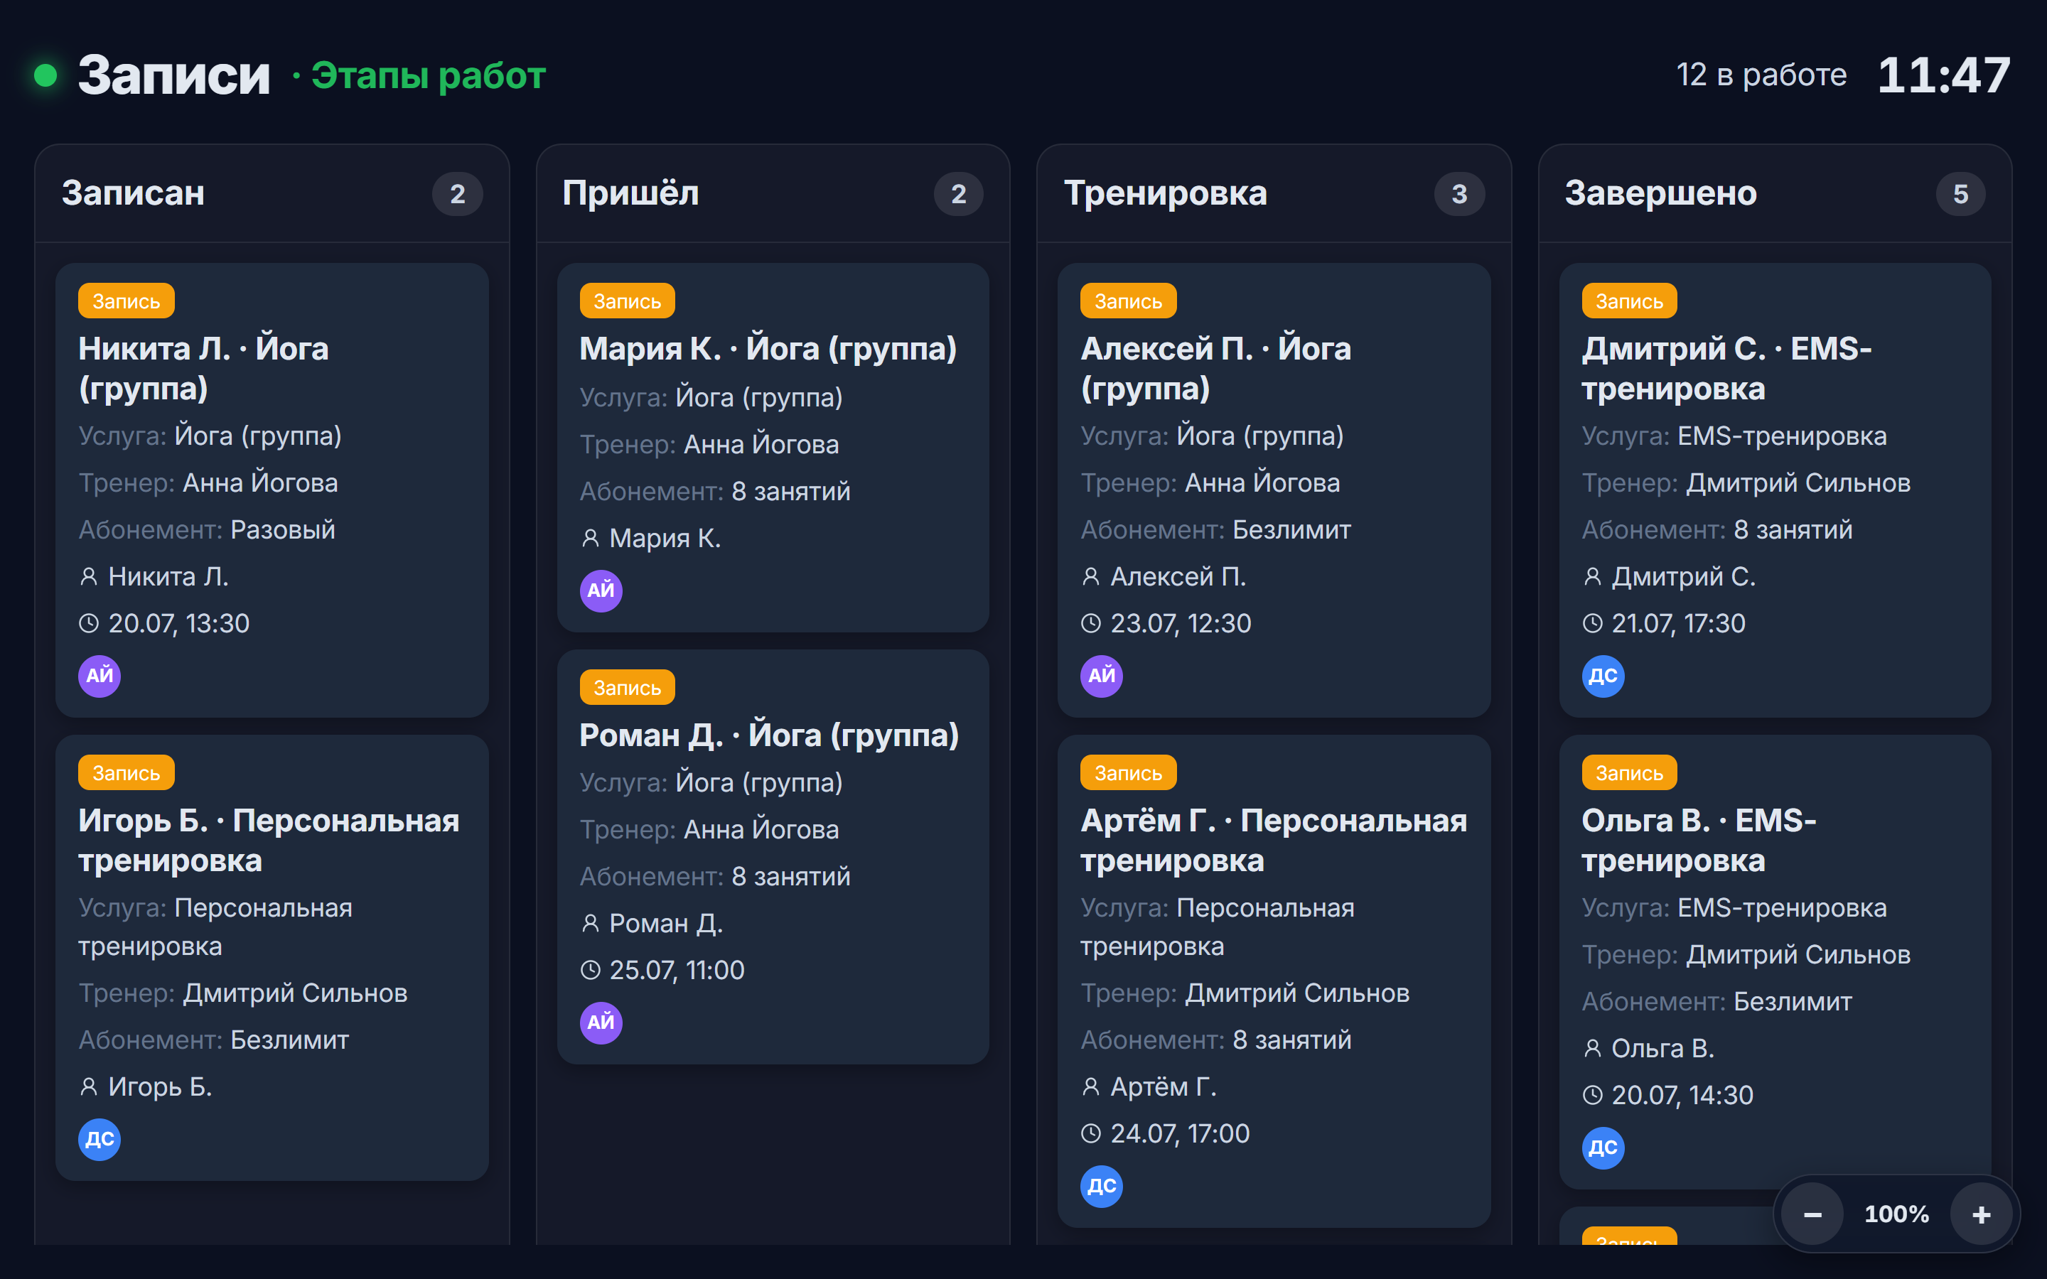The height and width of the screenshot is (1279, 2047).
Task: Click the zoom out minus button
Action: [x=1812, y=1215]
